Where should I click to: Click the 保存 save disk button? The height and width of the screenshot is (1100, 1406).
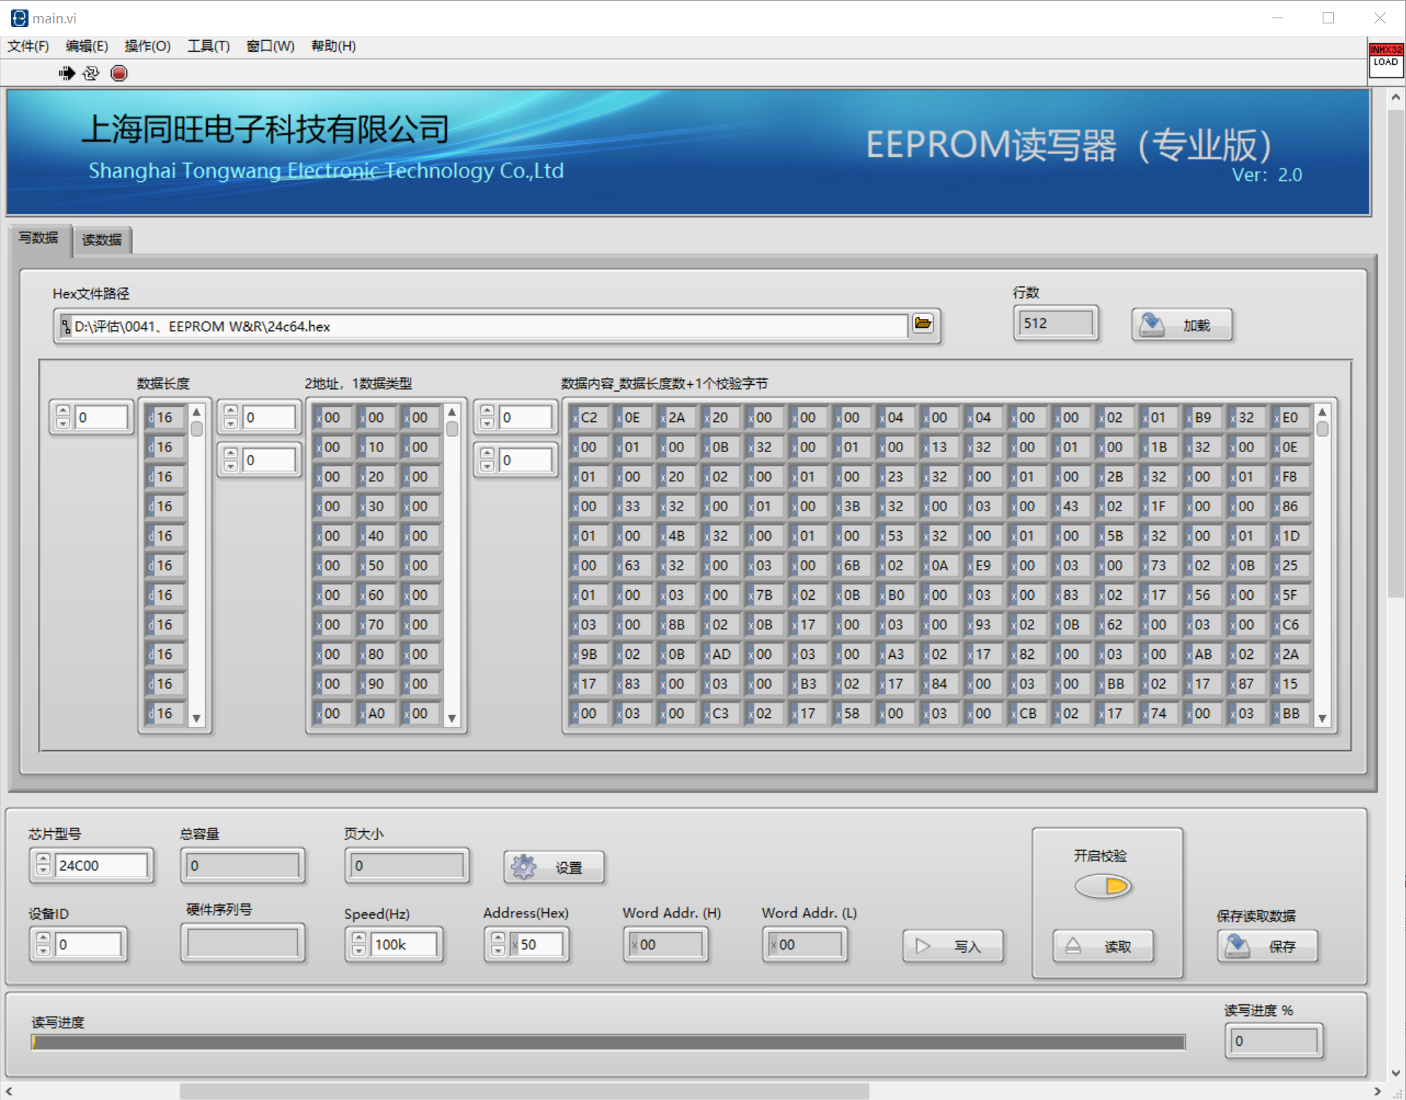(x=1267, y=946)
